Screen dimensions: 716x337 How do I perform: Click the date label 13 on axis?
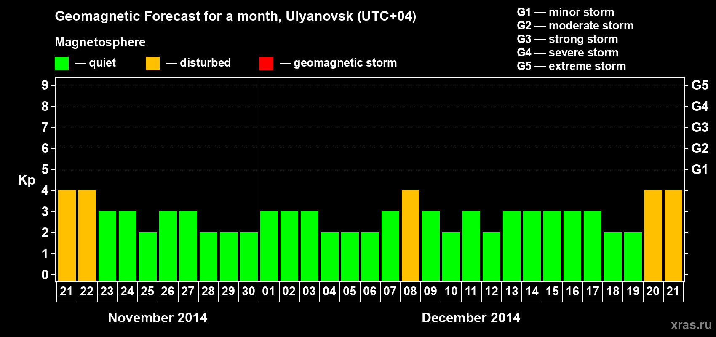pyautogui.click(x=512, y=292)
